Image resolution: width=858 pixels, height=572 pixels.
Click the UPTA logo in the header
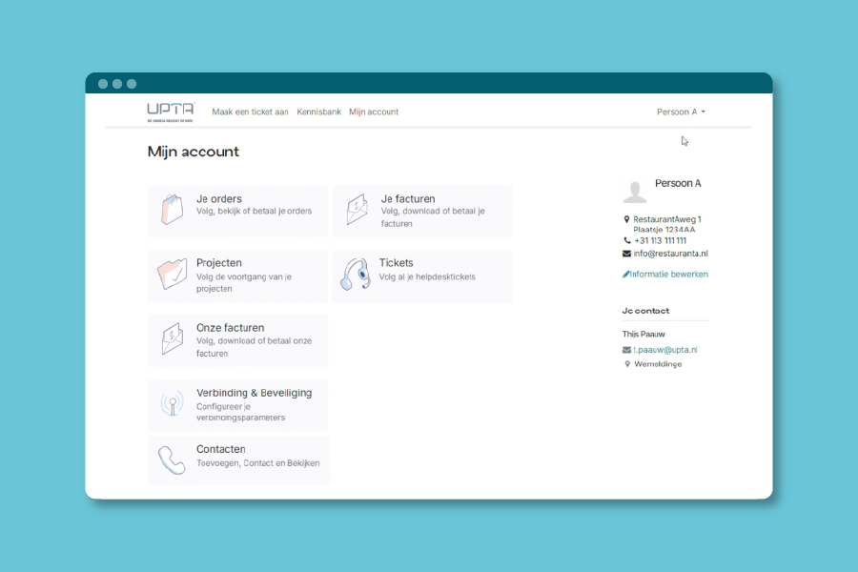(x=171, y=112)
